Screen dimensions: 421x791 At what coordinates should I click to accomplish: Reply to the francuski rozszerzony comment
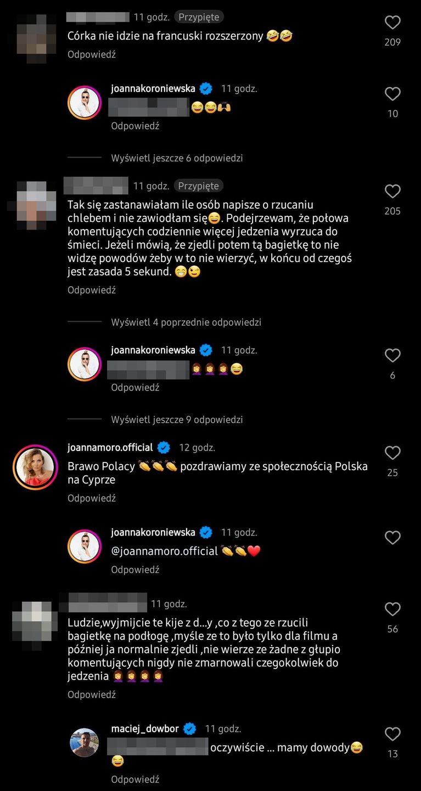pos(92,54)
